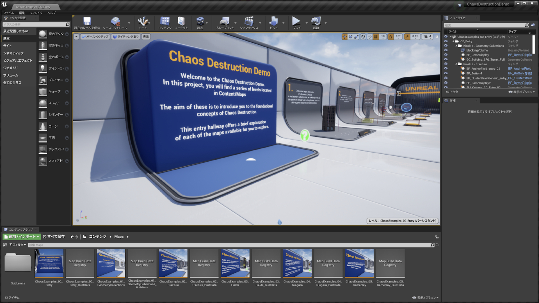Screen dimensions: 539x303
Task: Click the Add/Import (追加/インポート) button
Action: pyautogui.click(x=22, y=237)
